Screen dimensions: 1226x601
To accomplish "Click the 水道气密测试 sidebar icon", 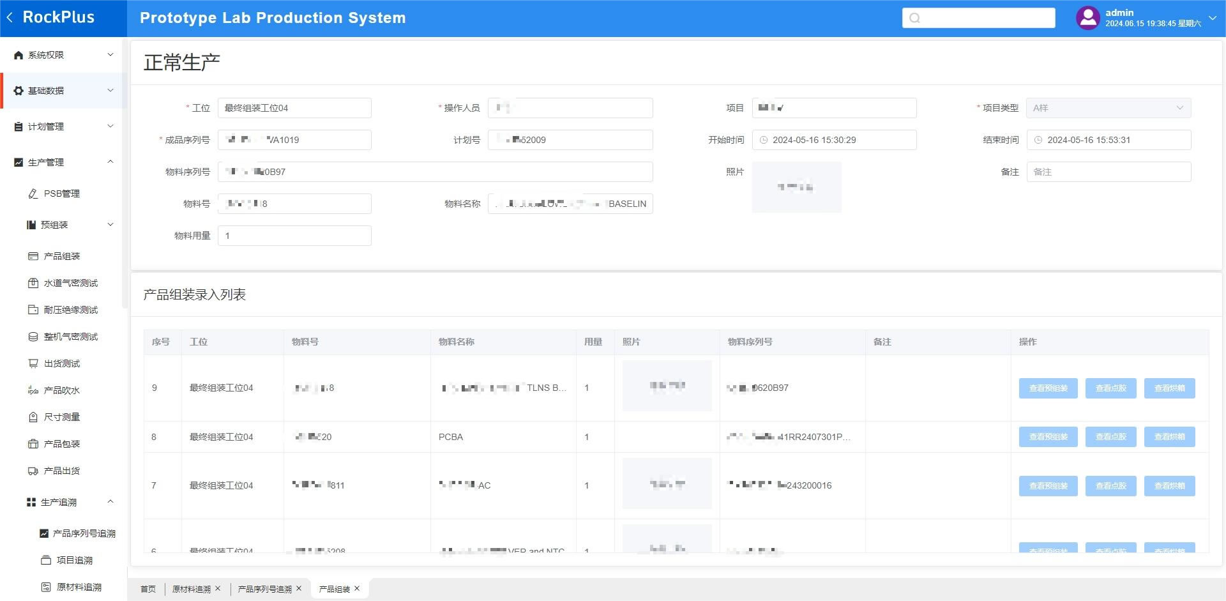I will pyautogui.click(x=33, y=283).
